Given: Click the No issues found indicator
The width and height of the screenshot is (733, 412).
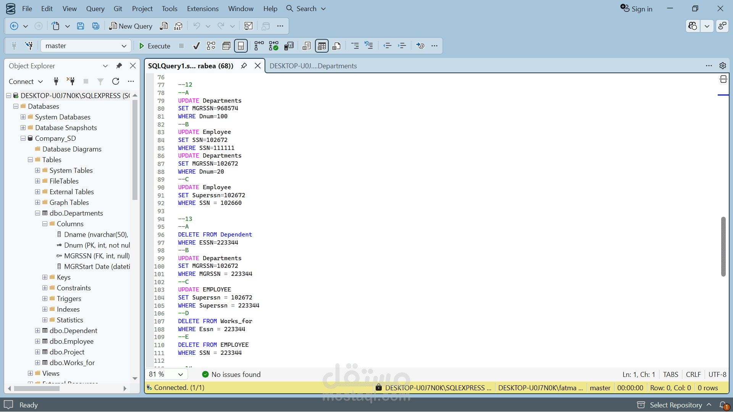Looking at the screenshot, I should point(231,375).
